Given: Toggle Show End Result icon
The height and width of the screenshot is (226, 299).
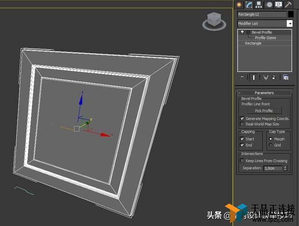Looking at the screenshot, I should pos(254,78).
